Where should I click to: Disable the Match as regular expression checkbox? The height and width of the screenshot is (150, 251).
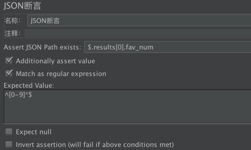pyautogui.click(x=9, y=73)
